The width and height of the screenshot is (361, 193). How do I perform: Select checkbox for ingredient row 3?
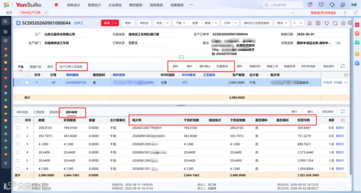[18, 144]
